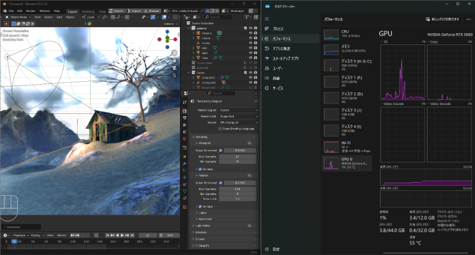Toggle Open Shading Language checkbox
This screenshot has height=255, width=475.
coord(220,129)
